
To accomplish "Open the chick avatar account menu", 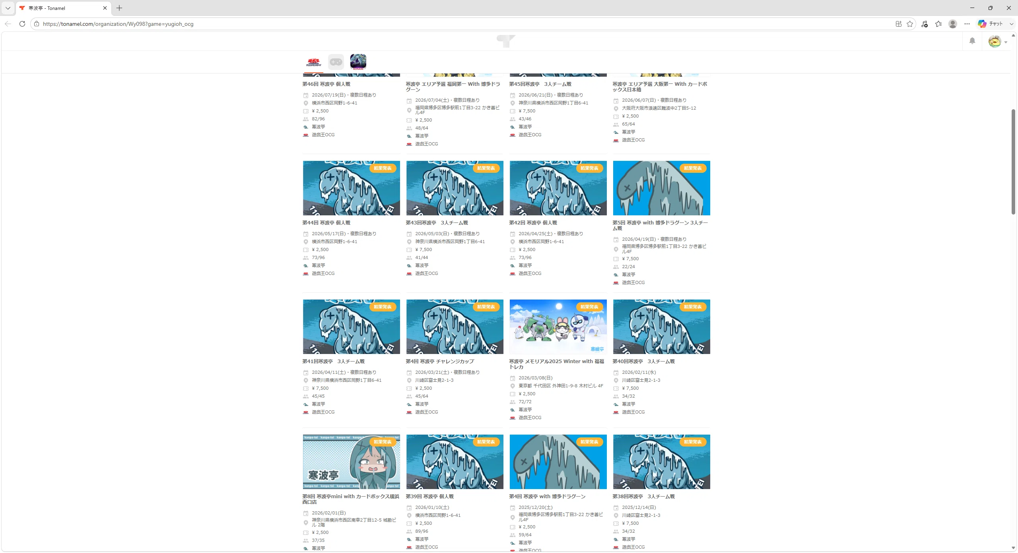I will [998, 41].
